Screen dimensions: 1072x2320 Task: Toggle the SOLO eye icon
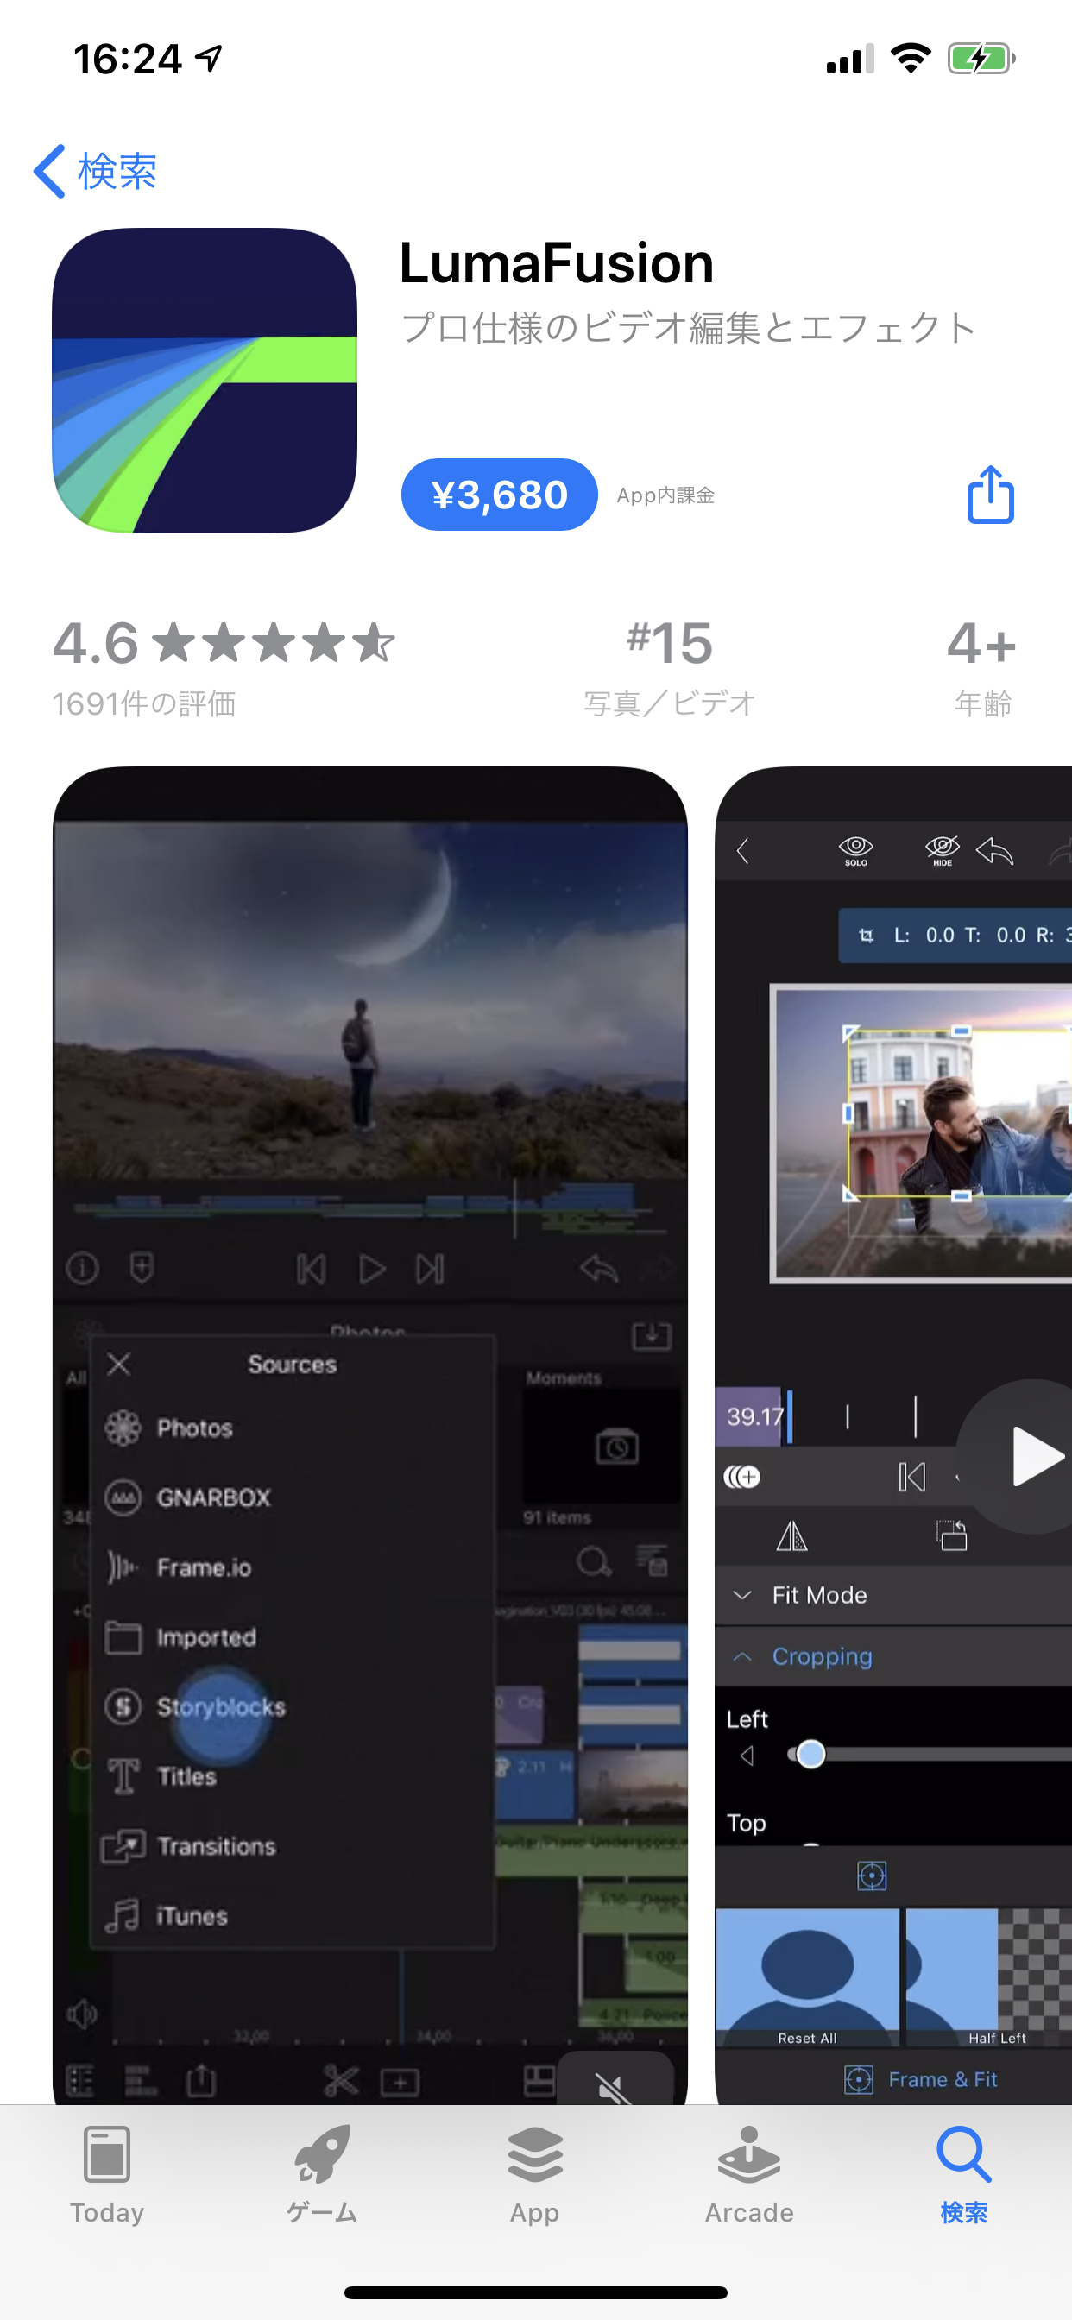click(x=856, y=850)
